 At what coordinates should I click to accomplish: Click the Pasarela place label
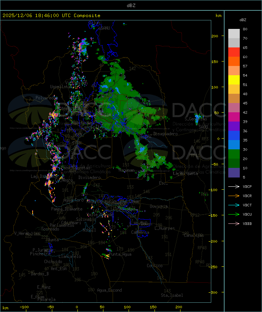46,299
